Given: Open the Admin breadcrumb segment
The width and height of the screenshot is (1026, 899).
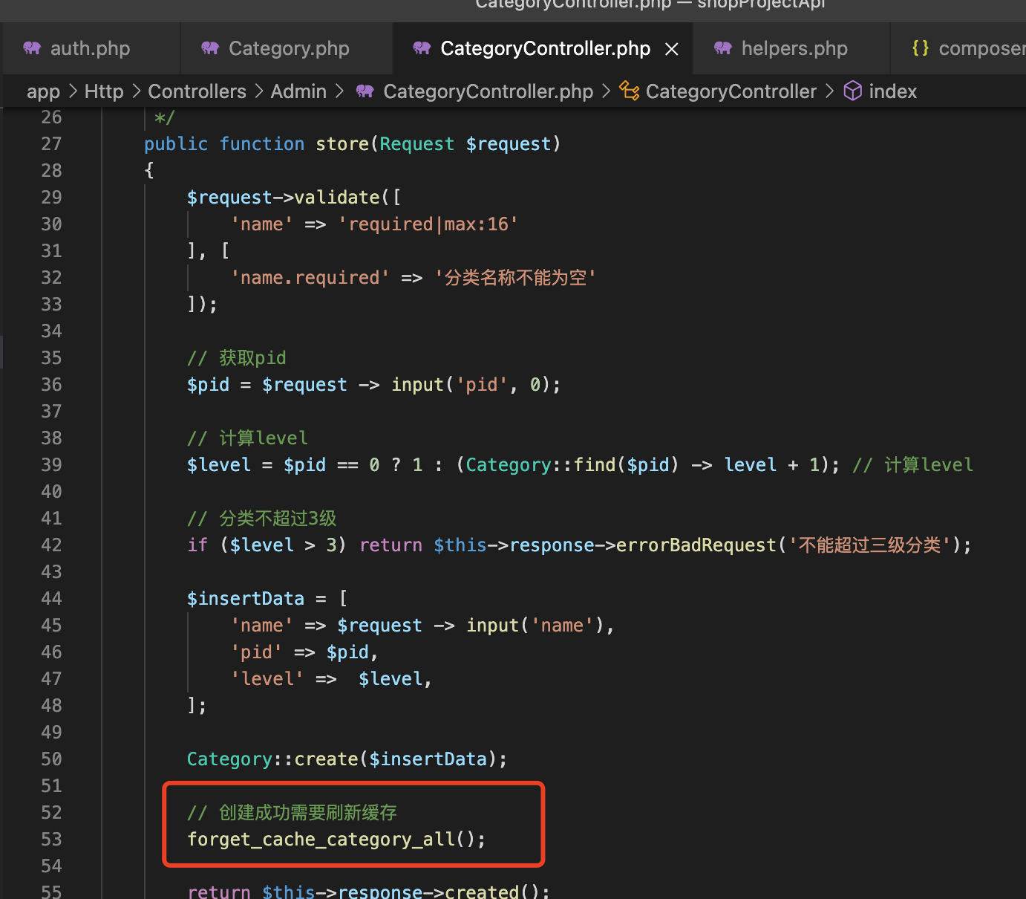Looking at the screenshot, I should pyautogui.click(x=298, y=91).
